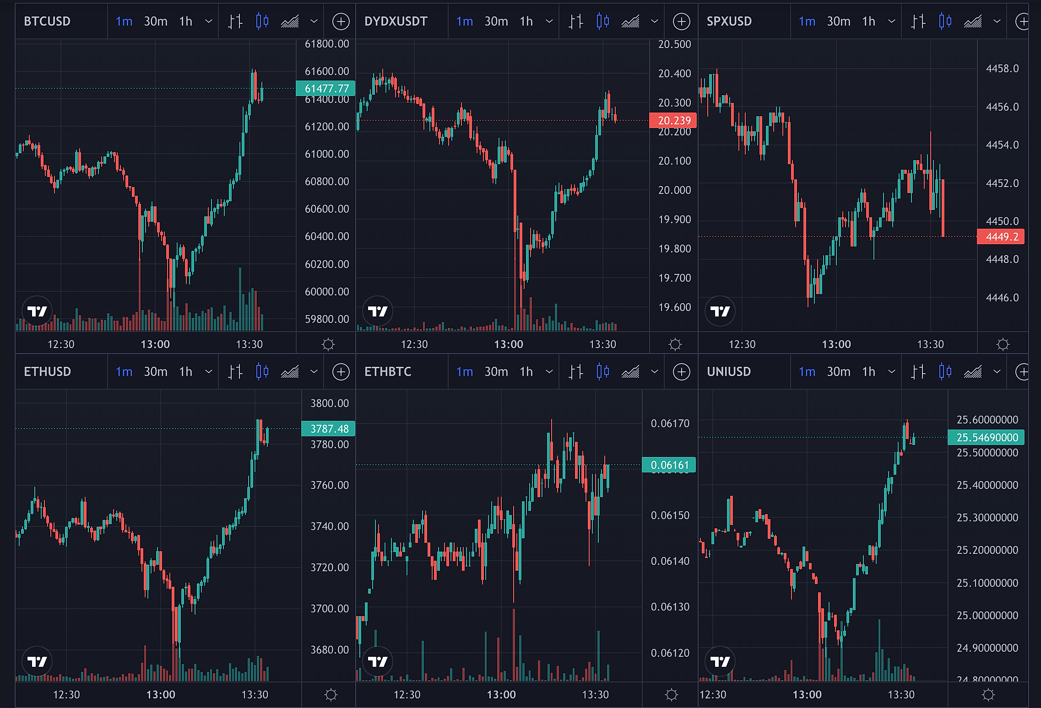Expand DYDXUSDT timeframe dropdown
Screen dimensions: 1041x708
tap(549, 21)
